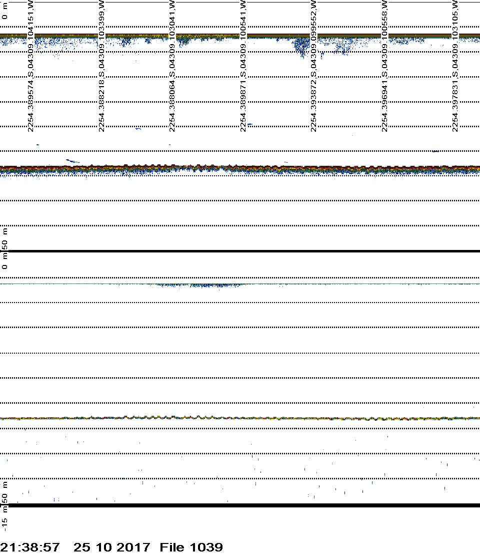Select the position marker 2254.388218,S,04309.103399,W
480x555 pixels.
tap(101, 66)
